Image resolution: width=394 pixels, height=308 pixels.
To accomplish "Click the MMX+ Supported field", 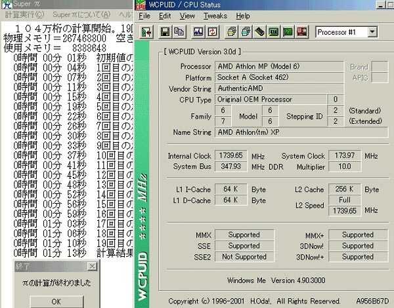I will click(x=359, y=235).
